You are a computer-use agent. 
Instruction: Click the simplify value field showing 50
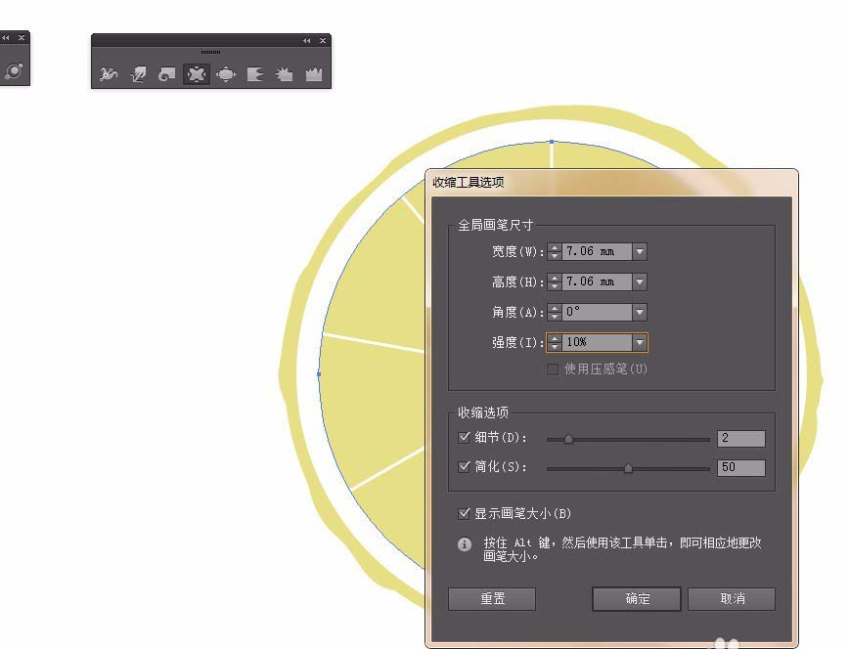pos(741,467)
